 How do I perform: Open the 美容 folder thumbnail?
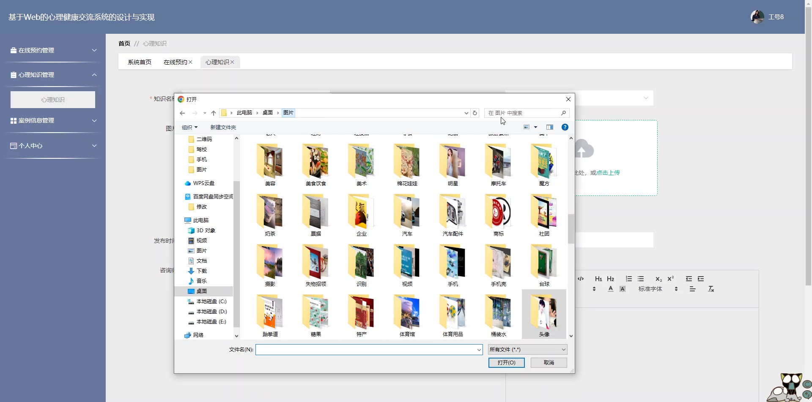(x=270, y=161)
